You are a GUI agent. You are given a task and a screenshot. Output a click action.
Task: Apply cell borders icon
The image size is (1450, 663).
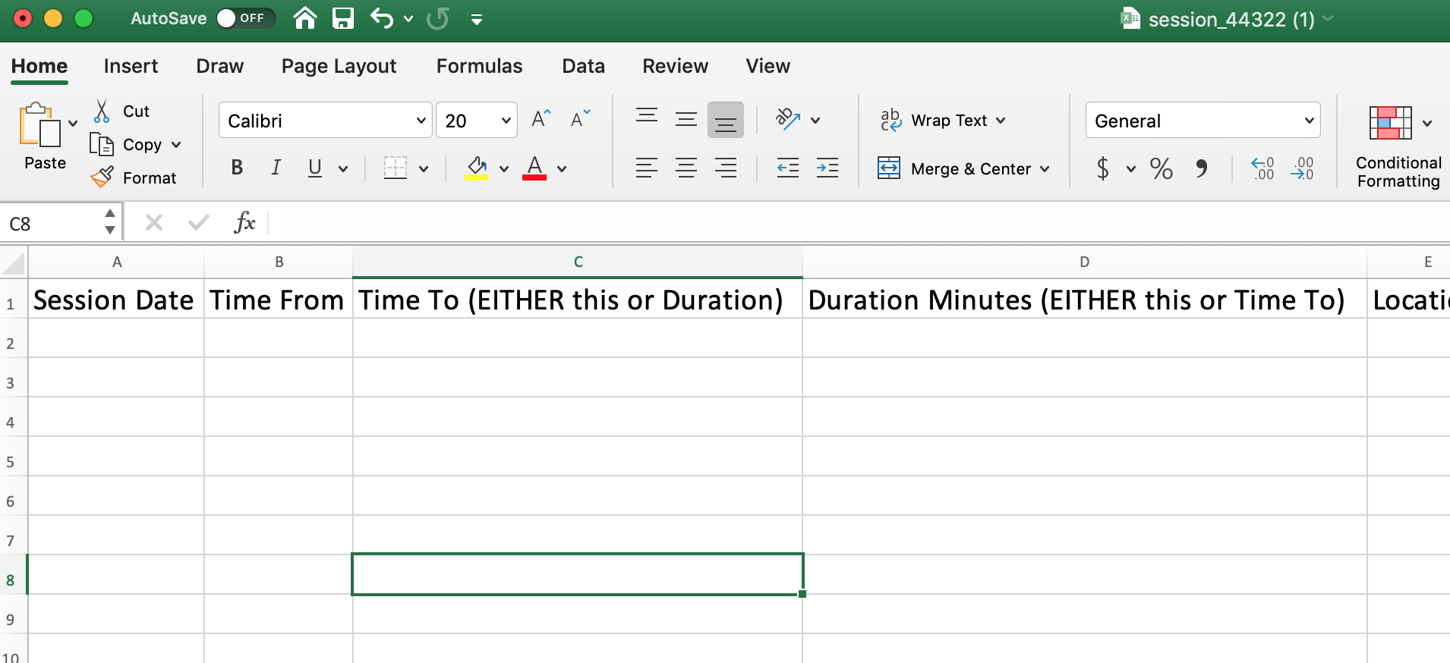[x=396, y=168]
